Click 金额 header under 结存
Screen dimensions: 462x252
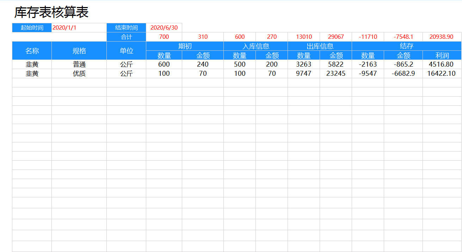[x=404, y=55]
